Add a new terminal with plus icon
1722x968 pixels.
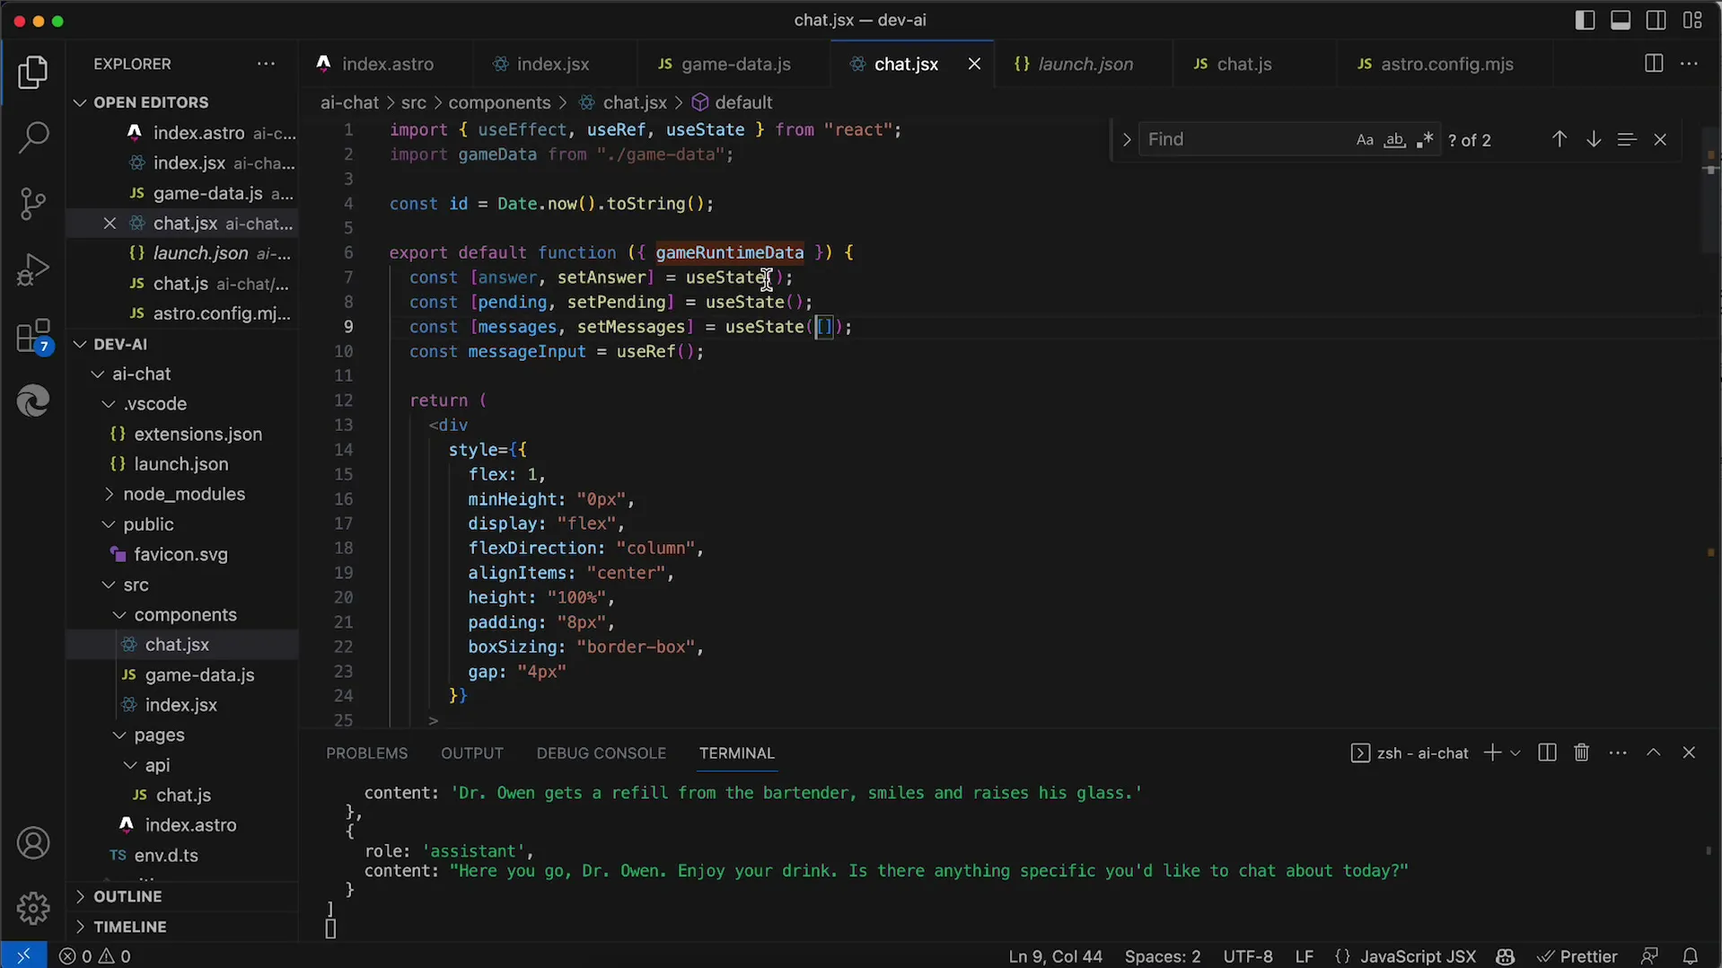click(1491, 752)
